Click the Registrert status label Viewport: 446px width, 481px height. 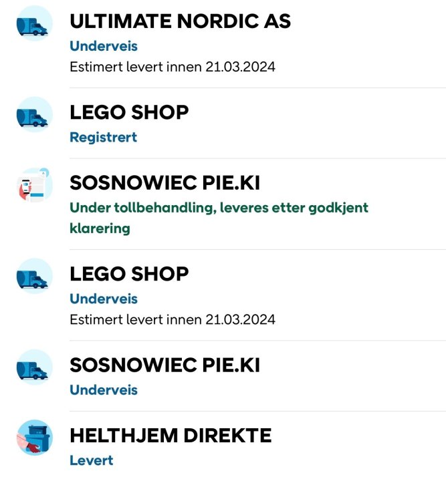(x=104, y=137)
